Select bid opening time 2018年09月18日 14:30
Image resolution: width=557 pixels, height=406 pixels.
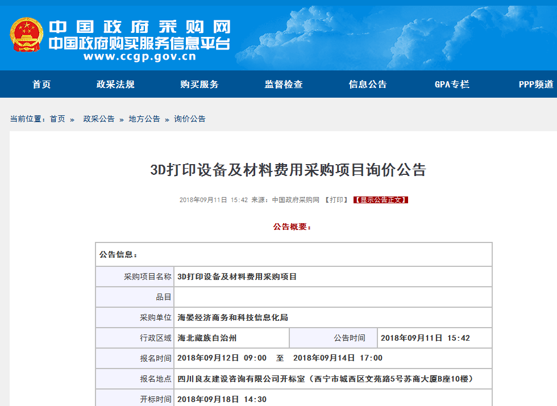tap(222, 399)
